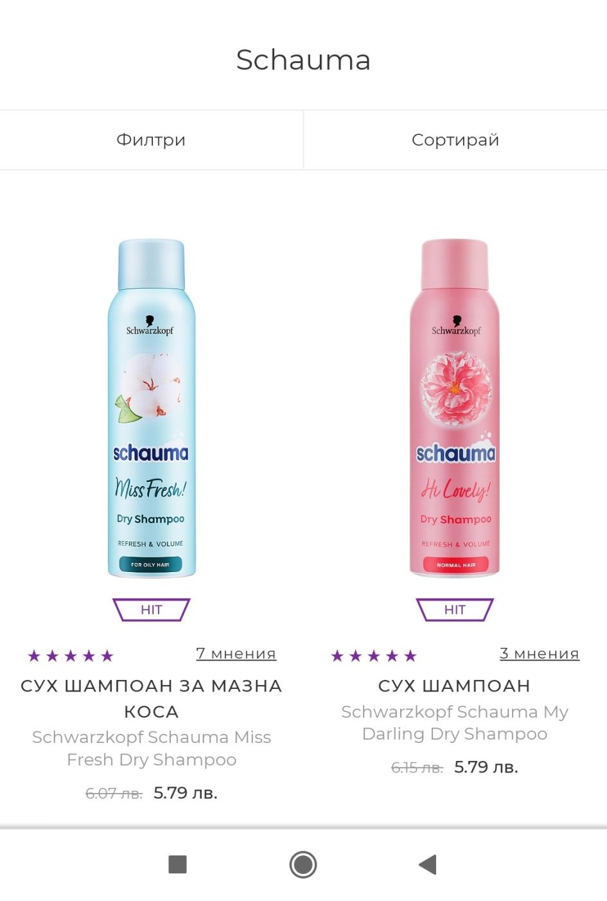Tap the Android recent apps square icon

[x=177, y=864]
